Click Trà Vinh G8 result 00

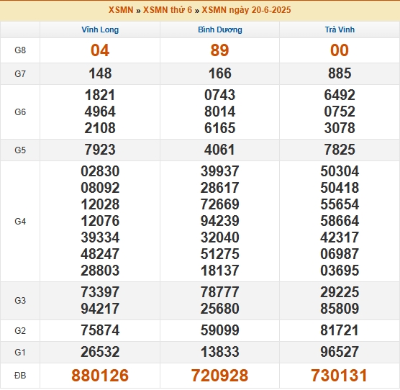(340, 50)
